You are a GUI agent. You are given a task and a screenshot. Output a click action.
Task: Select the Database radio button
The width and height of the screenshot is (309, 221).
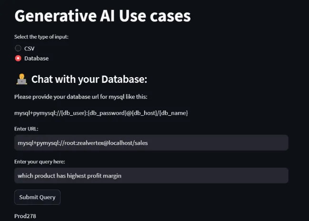[x=18, y=58]
